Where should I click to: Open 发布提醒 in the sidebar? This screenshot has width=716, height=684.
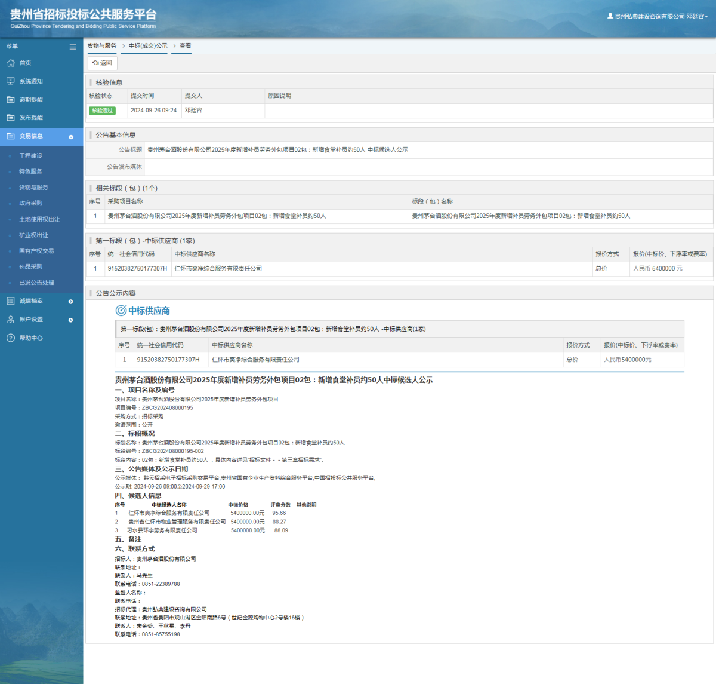31,118
